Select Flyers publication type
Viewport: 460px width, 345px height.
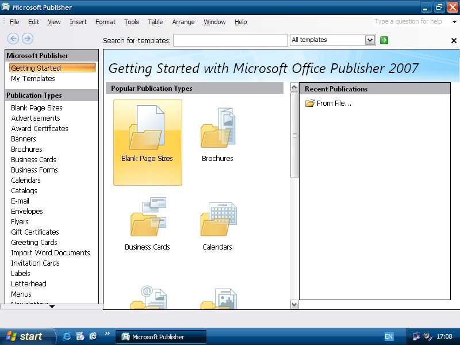click(x=20, y=222)
